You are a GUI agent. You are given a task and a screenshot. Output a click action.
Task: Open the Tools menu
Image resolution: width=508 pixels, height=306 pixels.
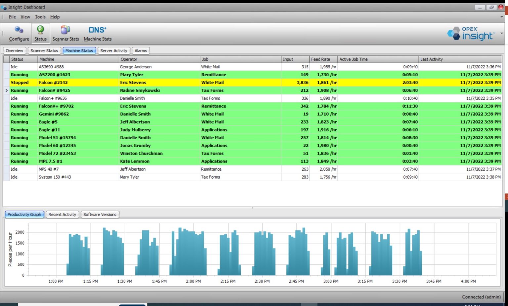(x=40, y=17)
